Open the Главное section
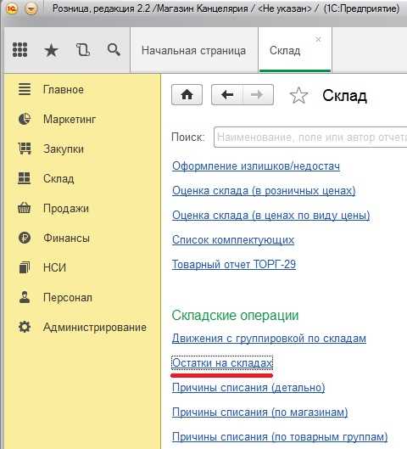Image resolution: width=407 pixels, height=449 pixels. point(64,90)
